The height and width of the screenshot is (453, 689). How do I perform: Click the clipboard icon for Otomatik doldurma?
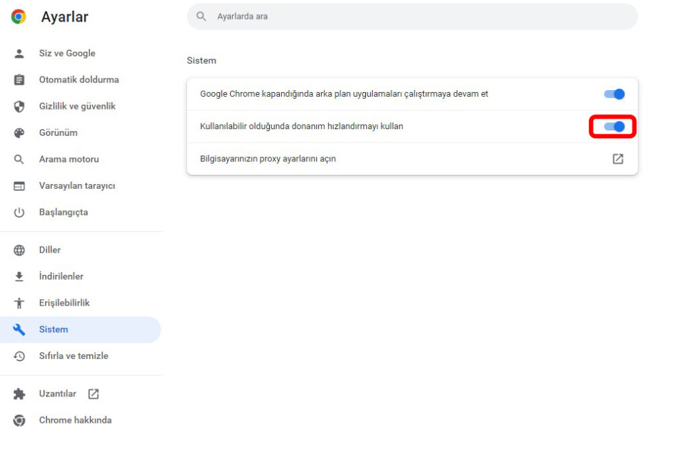coord(19,80)
